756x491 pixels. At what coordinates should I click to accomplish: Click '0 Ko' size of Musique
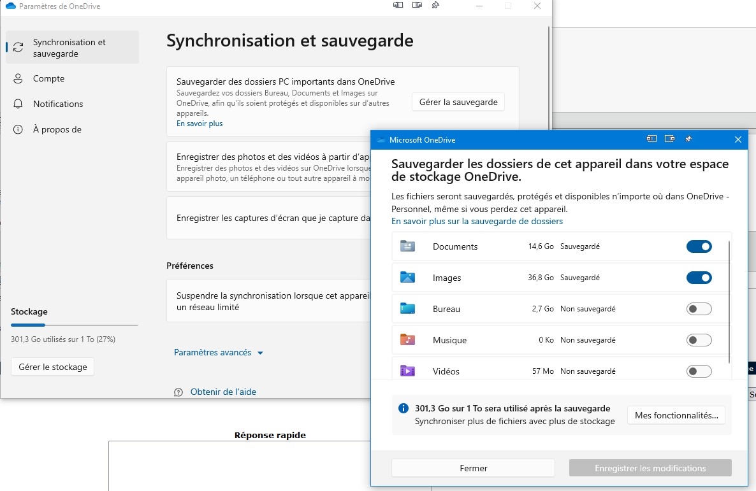(x=546, y=340)
